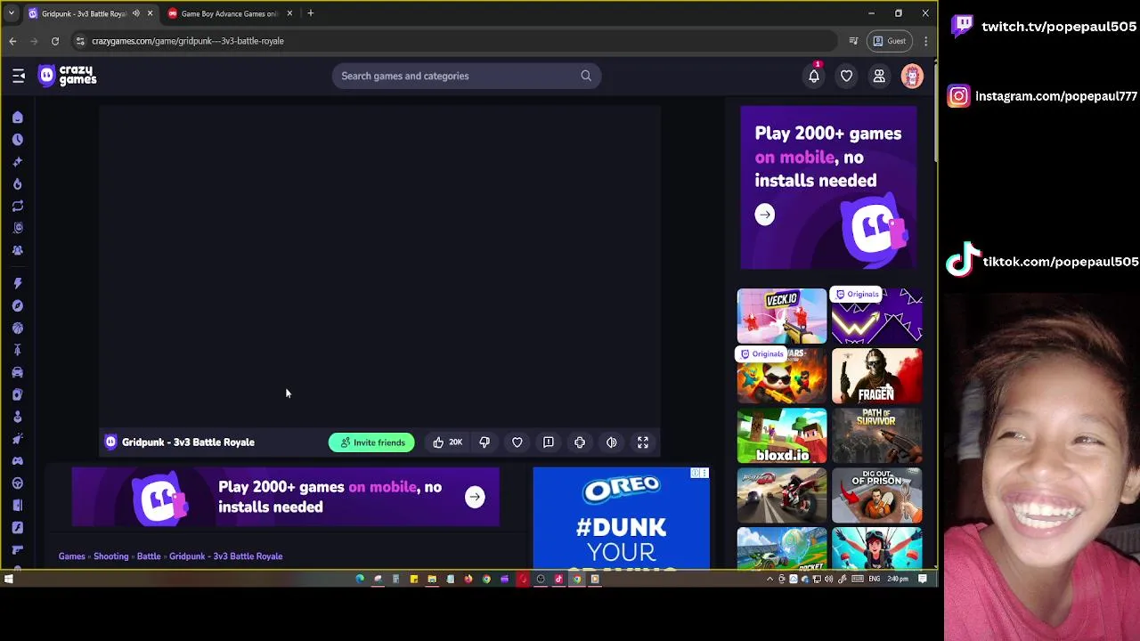Open the Fragen game thumbnail
Image resolution: width=1140 pixels, height=641 pixels.
877,376
